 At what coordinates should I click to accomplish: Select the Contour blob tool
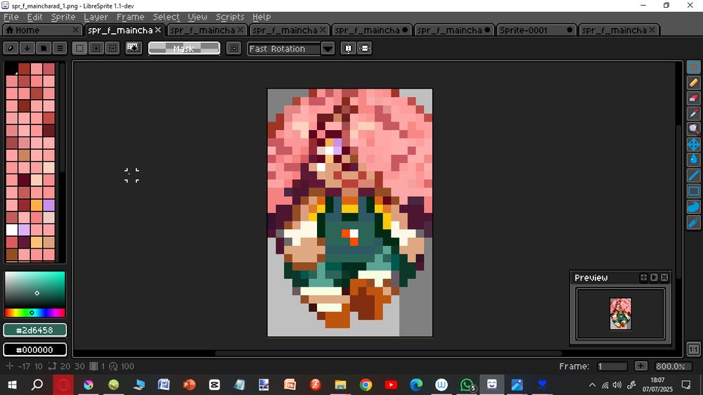point(693,207)
